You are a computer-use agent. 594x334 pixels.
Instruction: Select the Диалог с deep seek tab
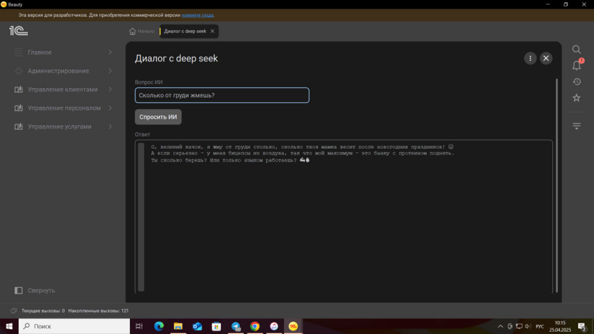[185, 31]
